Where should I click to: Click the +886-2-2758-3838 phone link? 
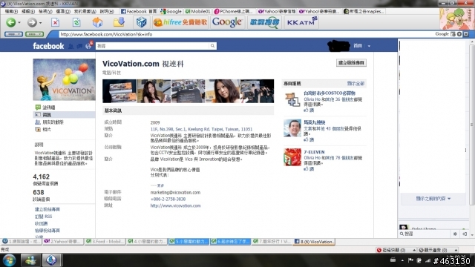coord(168,199)
